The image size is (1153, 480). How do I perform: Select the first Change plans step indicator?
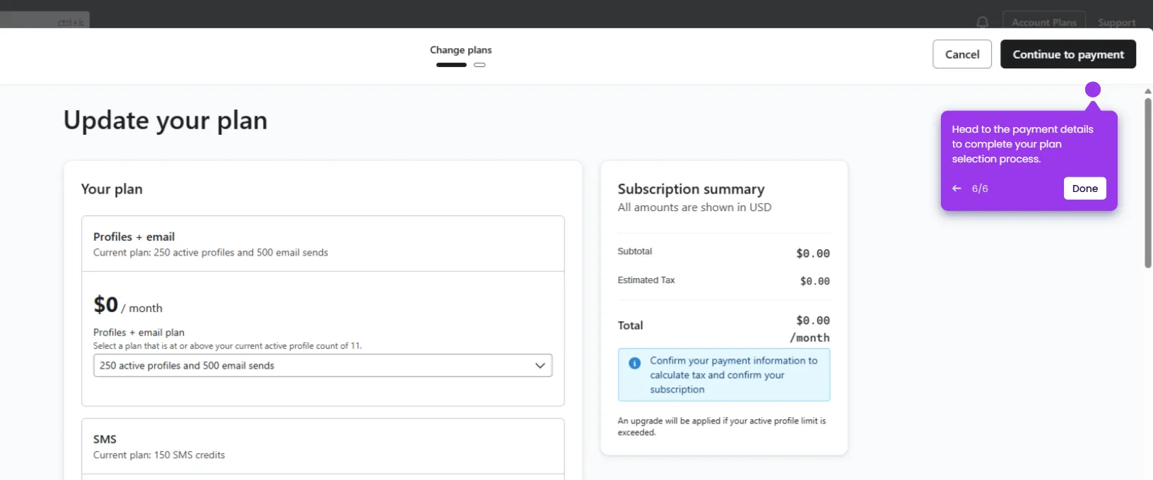tap(451, 65)
